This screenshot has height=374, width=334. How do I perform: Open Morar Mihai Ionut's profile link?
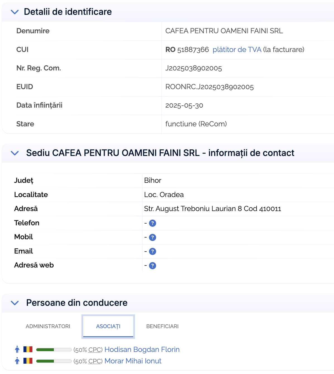coord(133,361)
